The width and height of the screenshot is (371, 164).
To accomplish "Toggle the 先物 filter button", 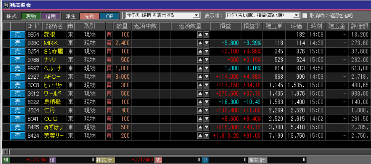I will tap(89, 16).
